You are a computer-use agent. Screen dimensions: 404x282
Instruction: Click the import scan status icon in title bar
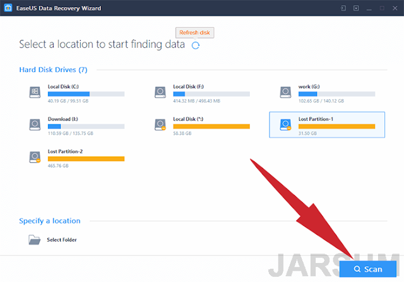click(343, 8)
